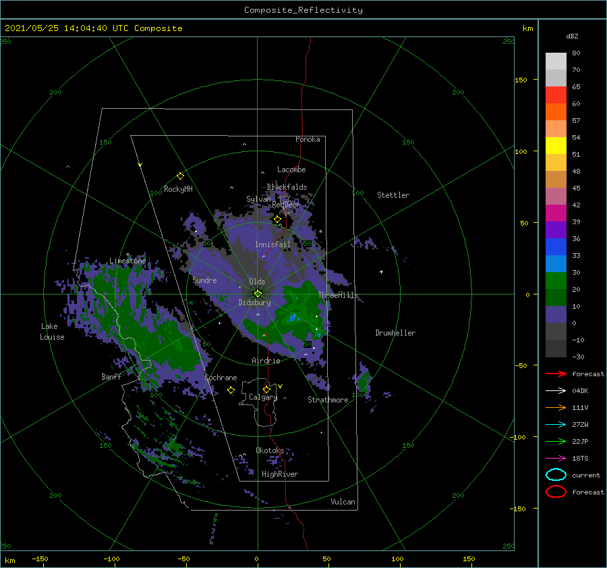Click the yellow radar-center diamond near Olds
Screen dimensions: 607x568
pos(258,294)
